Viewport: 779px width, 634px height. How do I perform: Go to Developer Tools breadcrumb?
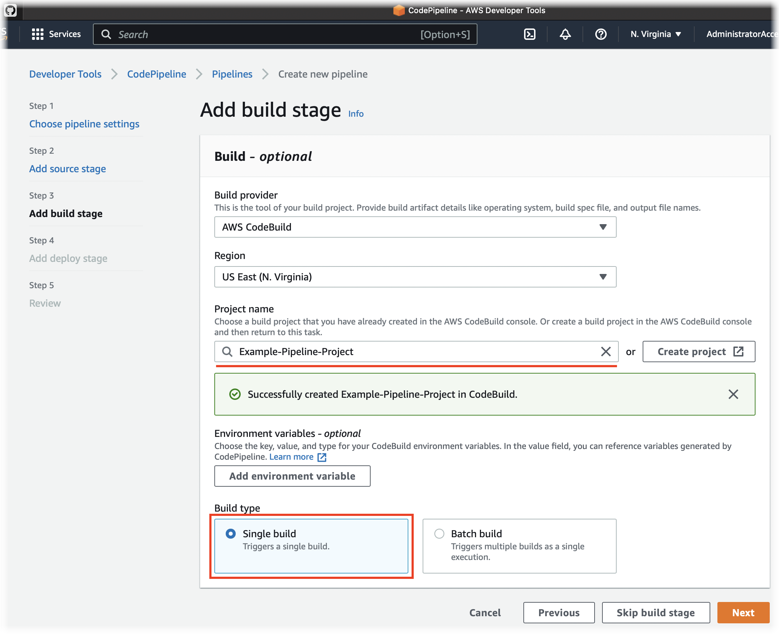click(x=66, y=74)
